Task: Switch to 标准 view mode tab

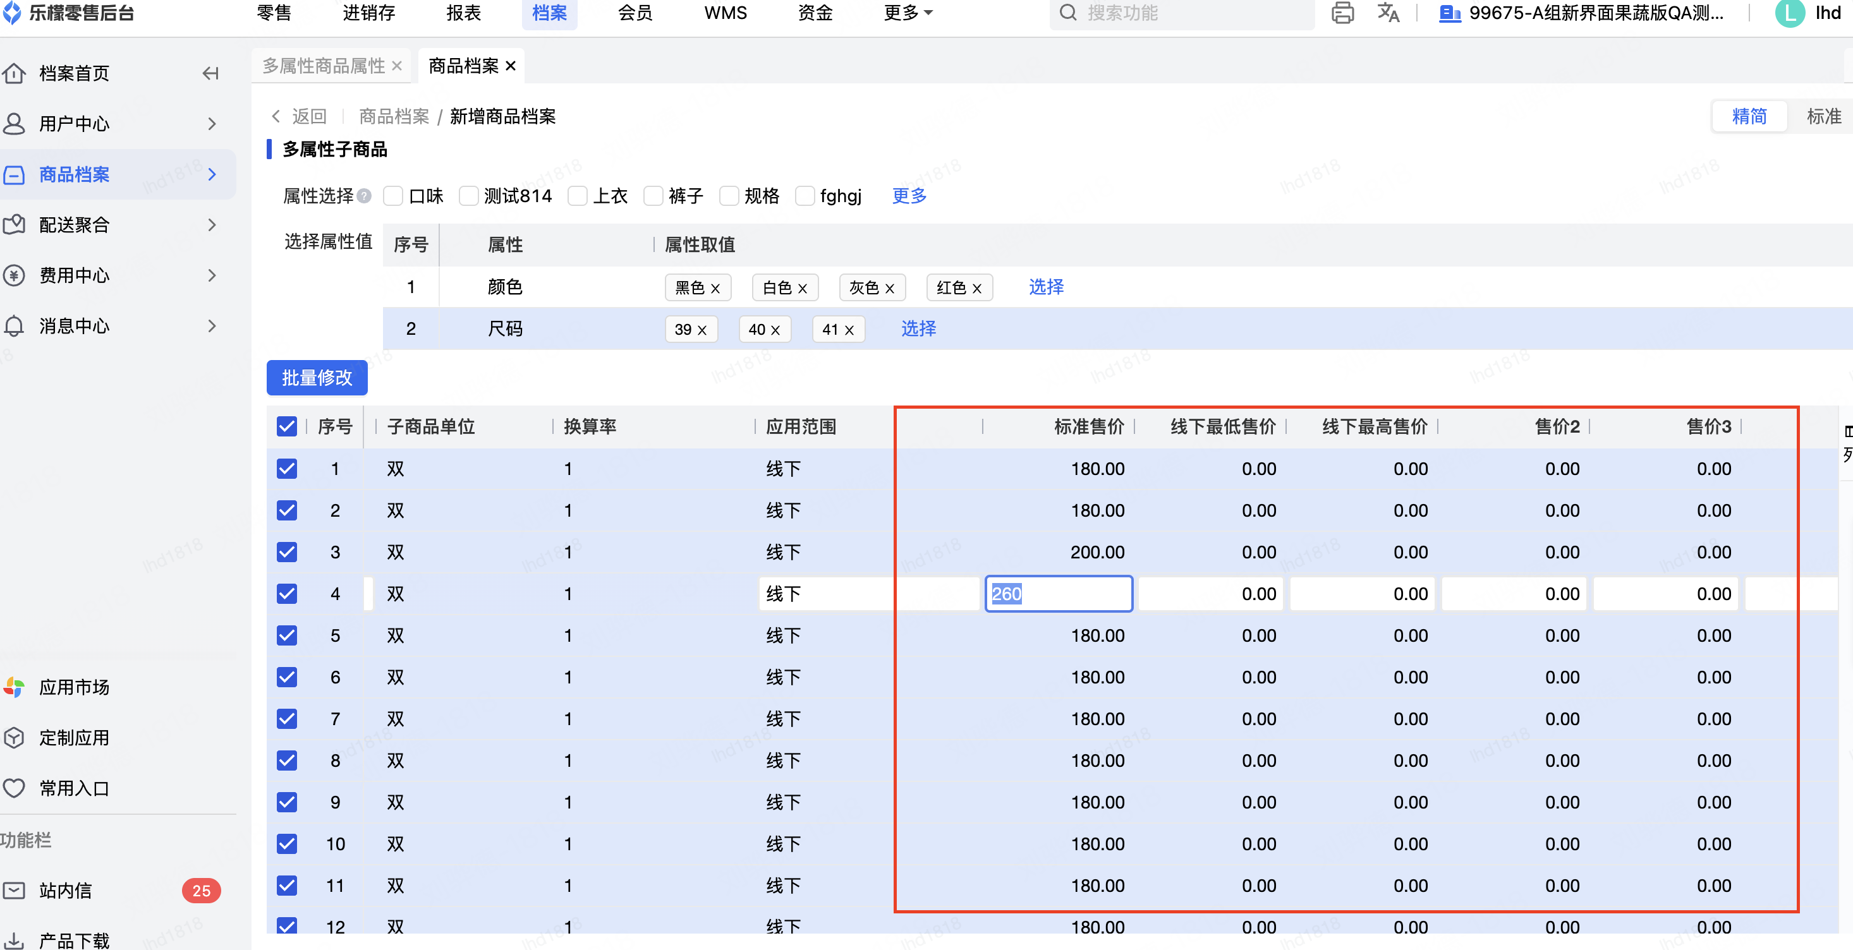Action: [1823, 116]
